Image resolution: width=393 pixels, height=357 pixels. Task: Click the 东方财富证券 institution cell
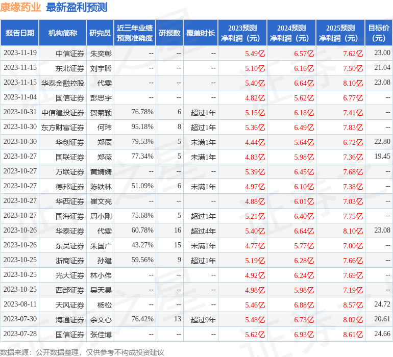tap(63, 127)
